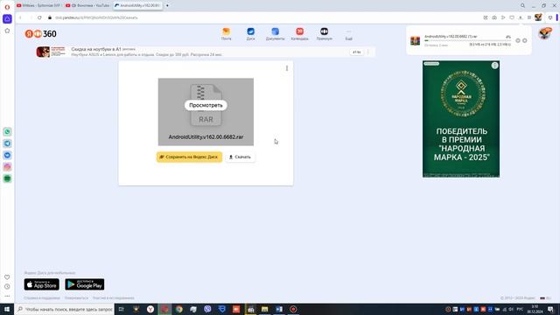Screen dimensions: 560x315
Task: Open Telegram in the Opera sidebar
Action: [x=7, y=143]
